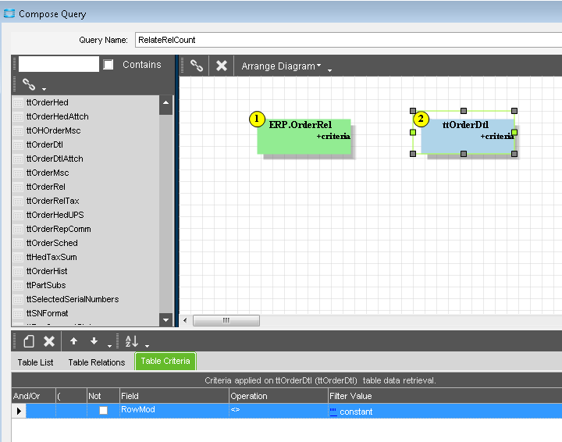Click the link icon above the table list
Viewport: 562px width, 442px height.
(x=29, y=84)
